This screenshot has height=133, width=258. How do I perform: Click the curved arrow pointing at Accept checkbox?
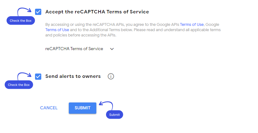tap(24, 12)
